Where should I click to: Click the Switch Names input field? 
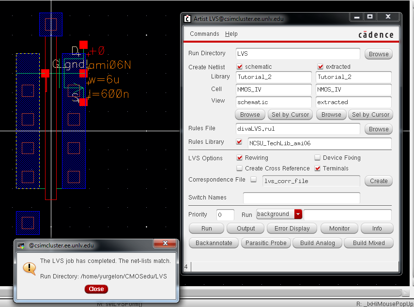pyautogui.click(x=302, y=198)
